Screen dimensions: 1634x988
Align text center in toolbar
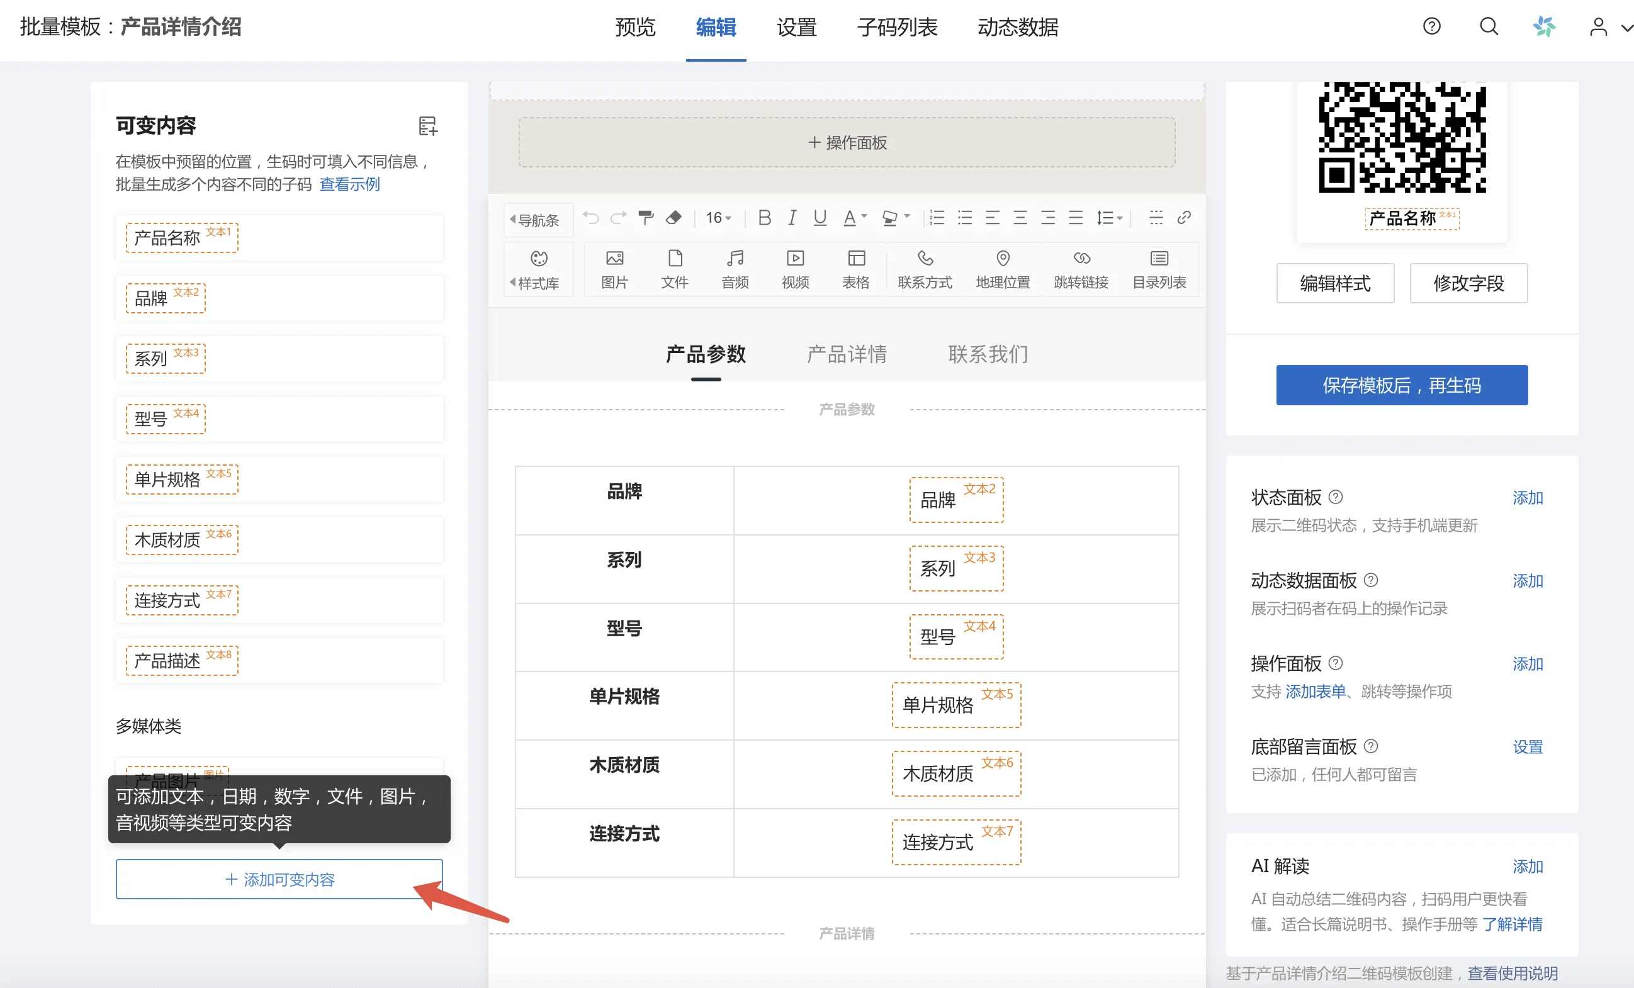(1020, 218)
